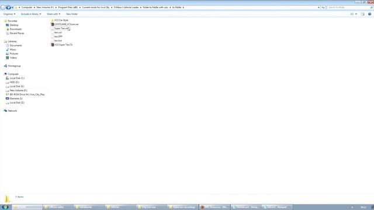
Task: Open the view options dropdown arrow
Action: point(356,14)
